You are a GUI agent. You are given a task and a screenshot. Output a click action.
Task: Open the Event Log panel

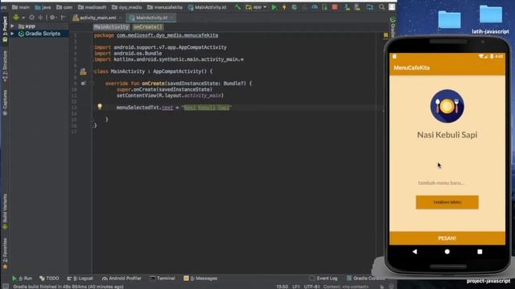pyautogui.click(x=323, y=279)
